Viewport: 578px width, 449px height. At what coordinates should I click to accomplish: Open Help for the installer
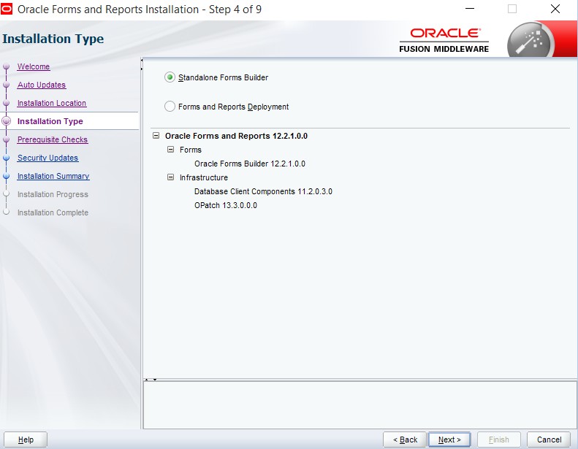(26, 440)
